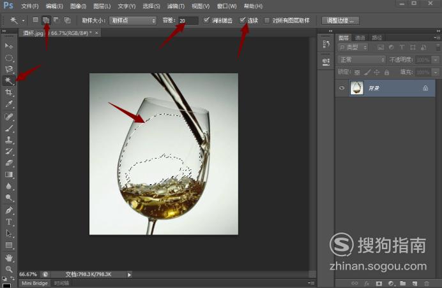Open the 编辑(E) menu
The image size is (442, 288).
pyautogui.click(x=54, y=6)
